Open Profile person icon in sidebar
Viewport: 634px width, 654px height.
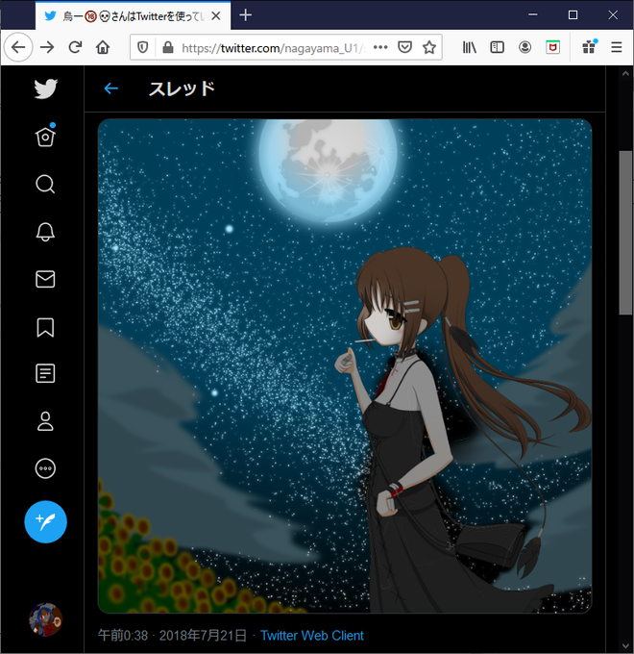coord(45,421)
